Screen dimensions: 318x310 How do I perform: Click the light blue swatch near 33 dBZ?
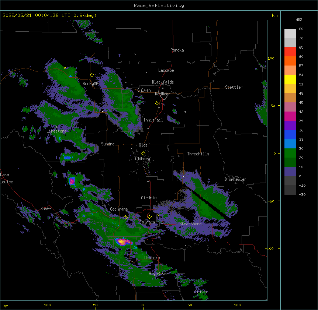(290, 144)
